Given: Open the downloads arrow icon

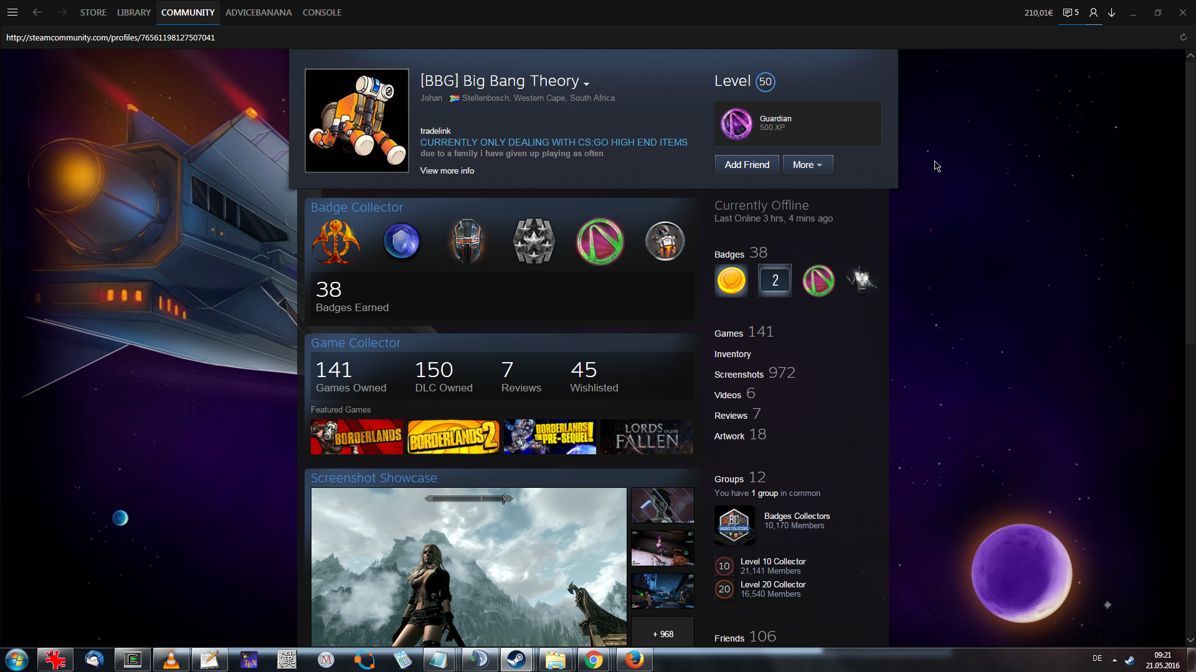Looking at the screenshot, I should tap(1112, 12).
